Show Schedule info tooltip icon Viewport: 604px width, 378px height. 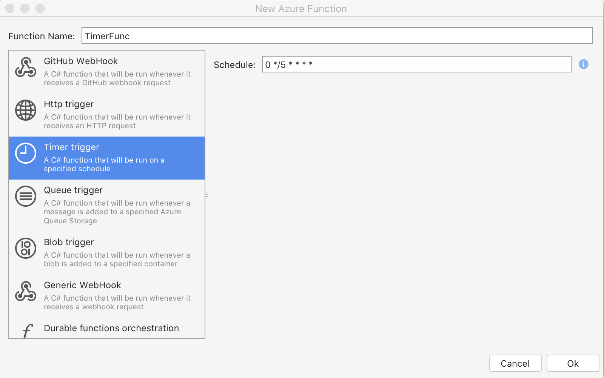coord(584,64)
